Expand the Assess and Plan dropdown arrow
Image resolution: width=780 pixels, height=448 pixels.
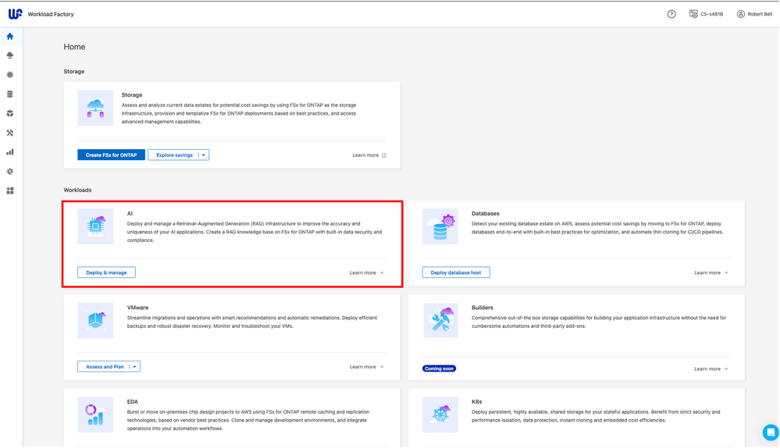coord(134,367)
